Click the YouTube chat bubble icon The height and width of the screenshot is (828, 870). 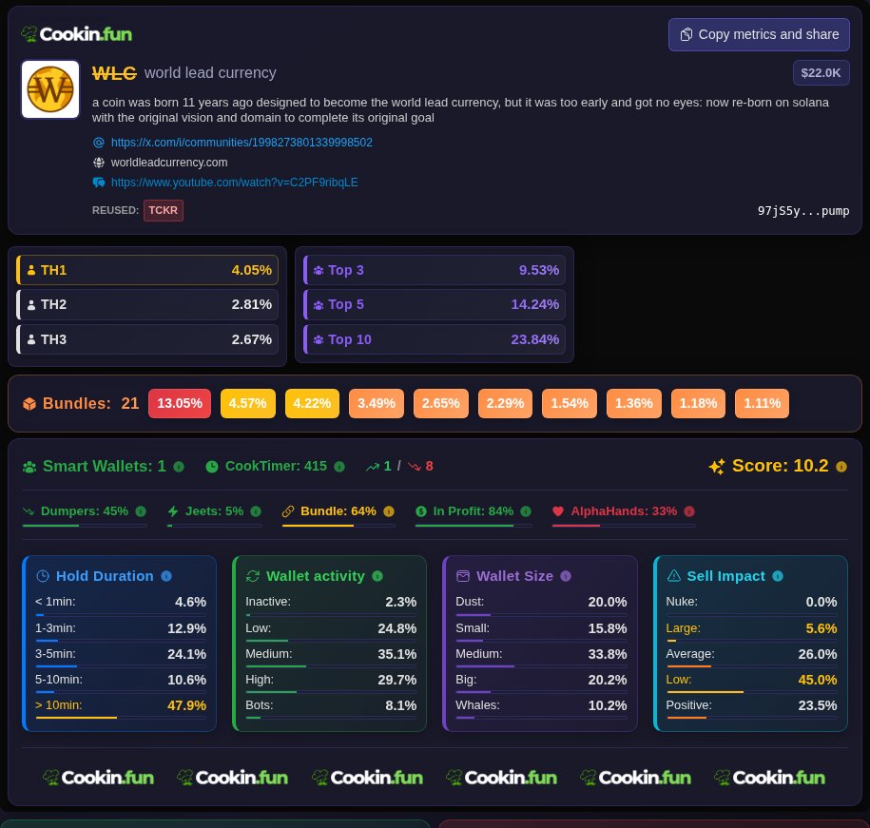click(x=99, y=183)
